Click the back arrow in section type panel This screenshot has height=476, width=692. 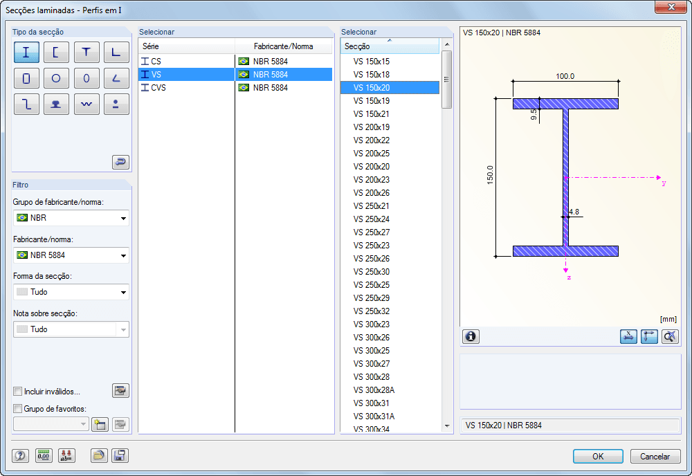pyautogui.click(x=120, y=162)
